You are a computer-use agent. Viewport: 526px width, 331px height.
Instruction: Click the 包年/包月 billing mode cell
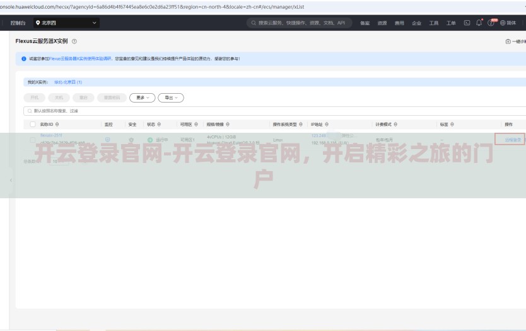[x=385, y=140]
